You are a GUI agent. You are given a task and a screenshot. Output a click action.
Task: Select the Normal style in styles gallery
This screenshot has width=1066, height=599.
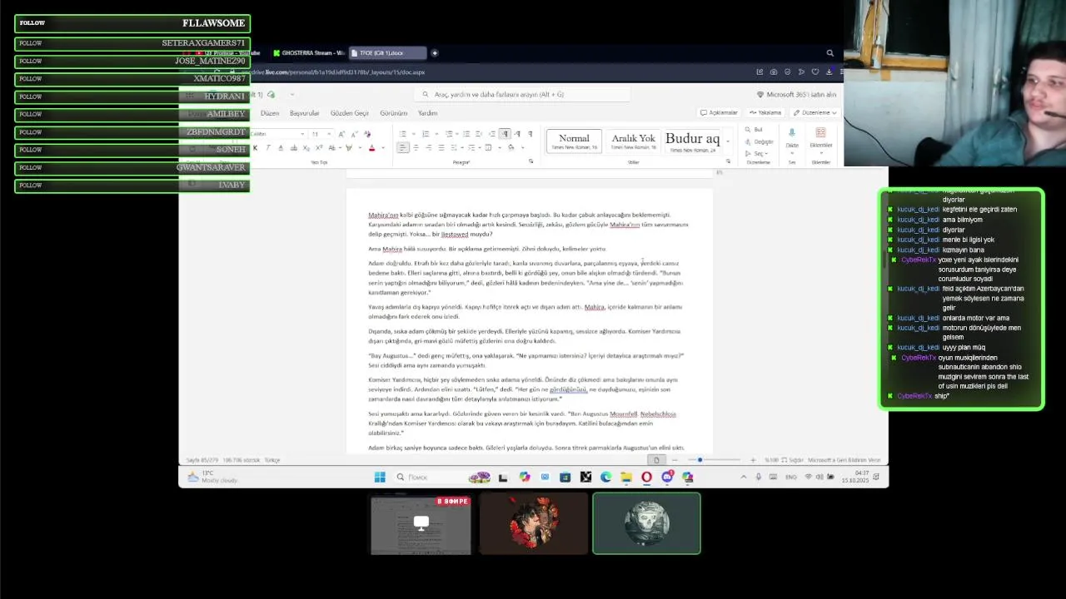click(x=574, y=141)
